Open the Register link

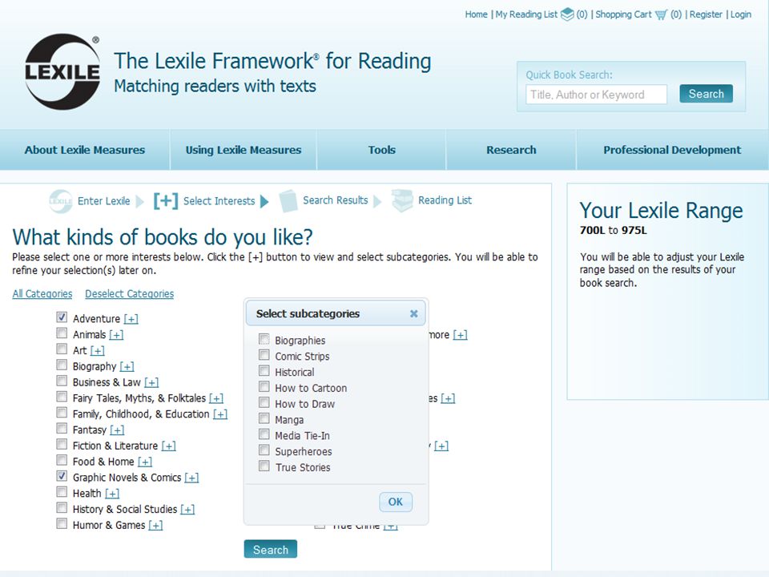[706, 14]
